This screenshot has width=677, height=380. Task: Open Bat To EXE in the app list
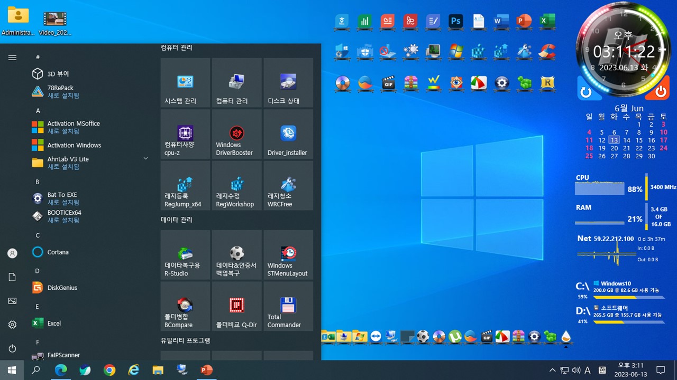[90, 198]
